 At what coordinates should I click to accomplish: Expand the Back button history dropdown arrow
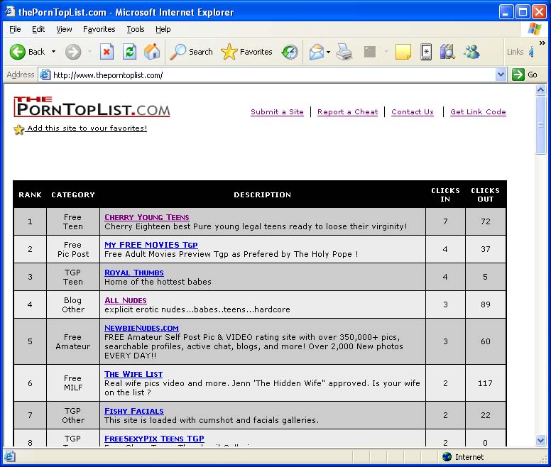(x=53, y=52)
